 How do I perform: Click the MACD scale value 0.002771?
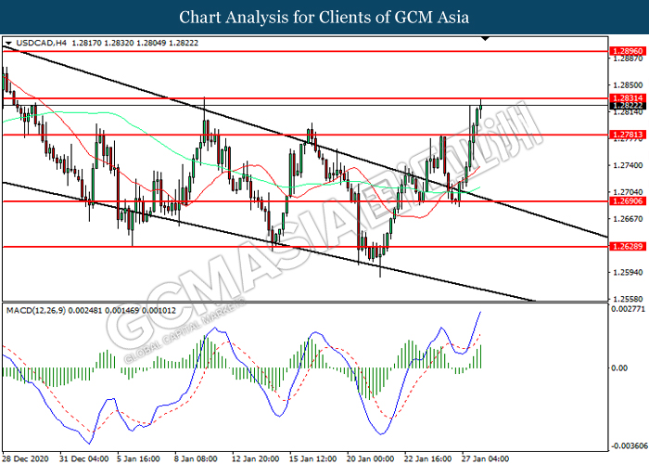(x=628, y=309)
